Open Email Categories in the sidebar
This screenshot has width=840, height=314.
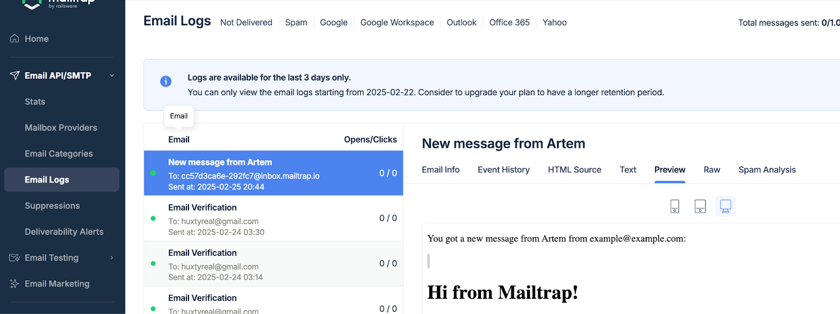tap(59, 154)
